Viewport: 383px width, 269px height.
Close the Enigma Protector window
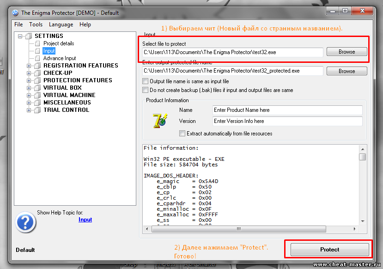click(363, 11)
